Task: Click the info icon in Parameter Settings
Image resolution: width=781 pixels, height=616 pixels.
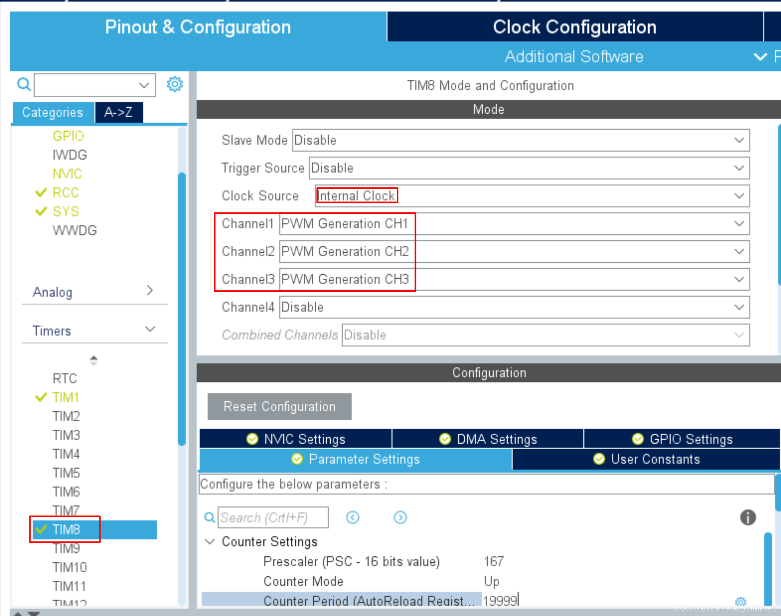Action: tap(748, 517)
